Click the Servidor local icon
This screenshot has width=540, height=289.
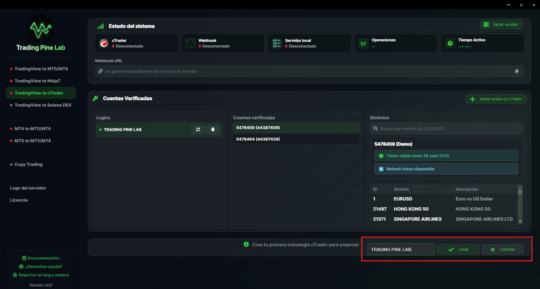click(277, 43)
